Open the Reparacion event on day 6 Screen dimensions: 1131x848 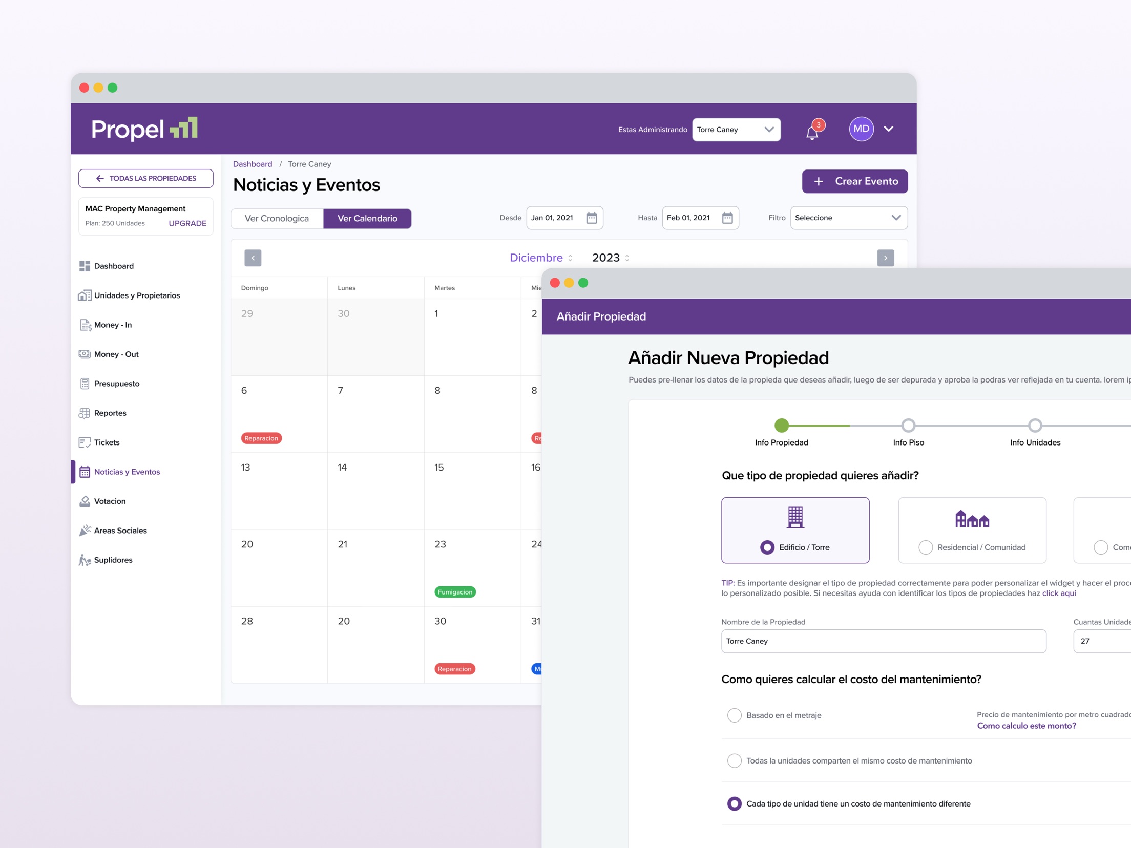point(261,438)
